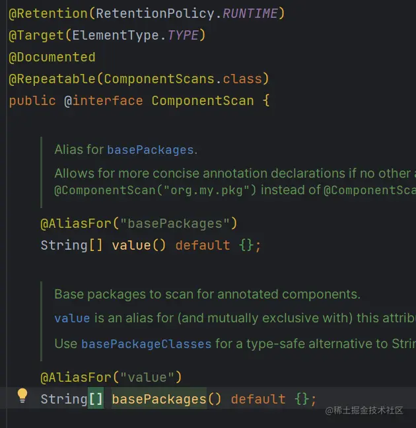Viewport: 416px width, 428px height.
Task: Click @Retention annotation on first line
Action: pyautogui.click(x=48, y=14)
